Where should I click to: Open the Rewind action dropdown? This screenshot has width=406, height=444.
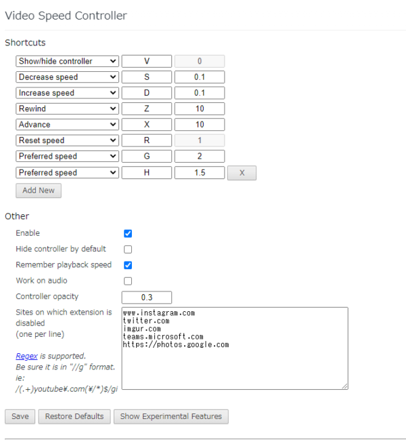coord(67,109)
